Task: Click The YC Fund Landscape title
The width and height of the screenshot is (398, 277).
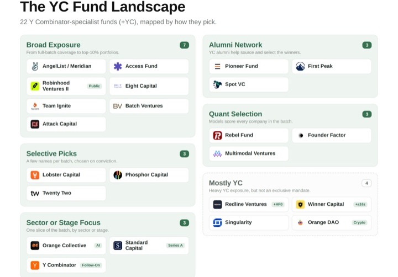Action: click(x=103, y=7)
